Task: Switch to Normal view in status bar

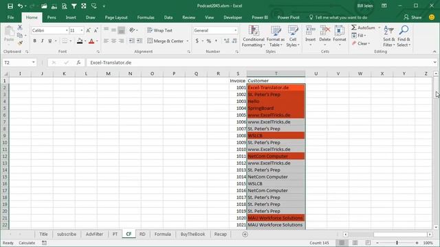Action: [x=342, y=243]
